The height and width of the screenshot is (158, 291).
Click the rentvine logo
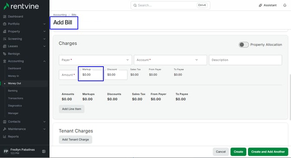click(21, 7)
